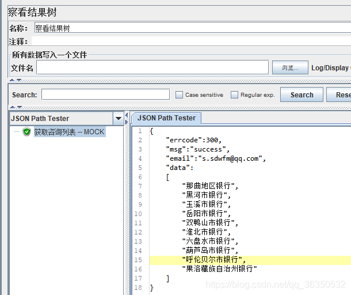The height and width of the screenshot is (295, 351).
Task: Select 获取咨询列表 -- MOCK sampler result
Action: [x=70, y=132]
